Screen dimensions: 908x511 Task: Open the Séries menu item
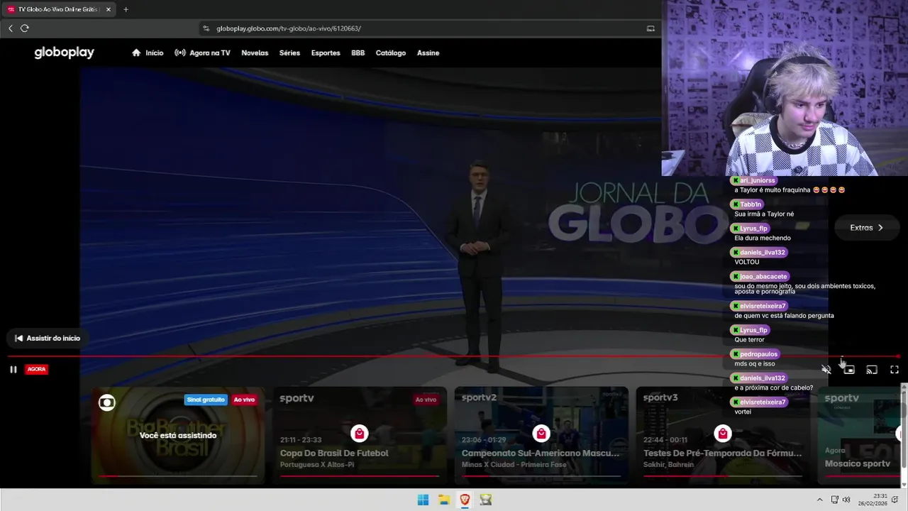[289, 53]
